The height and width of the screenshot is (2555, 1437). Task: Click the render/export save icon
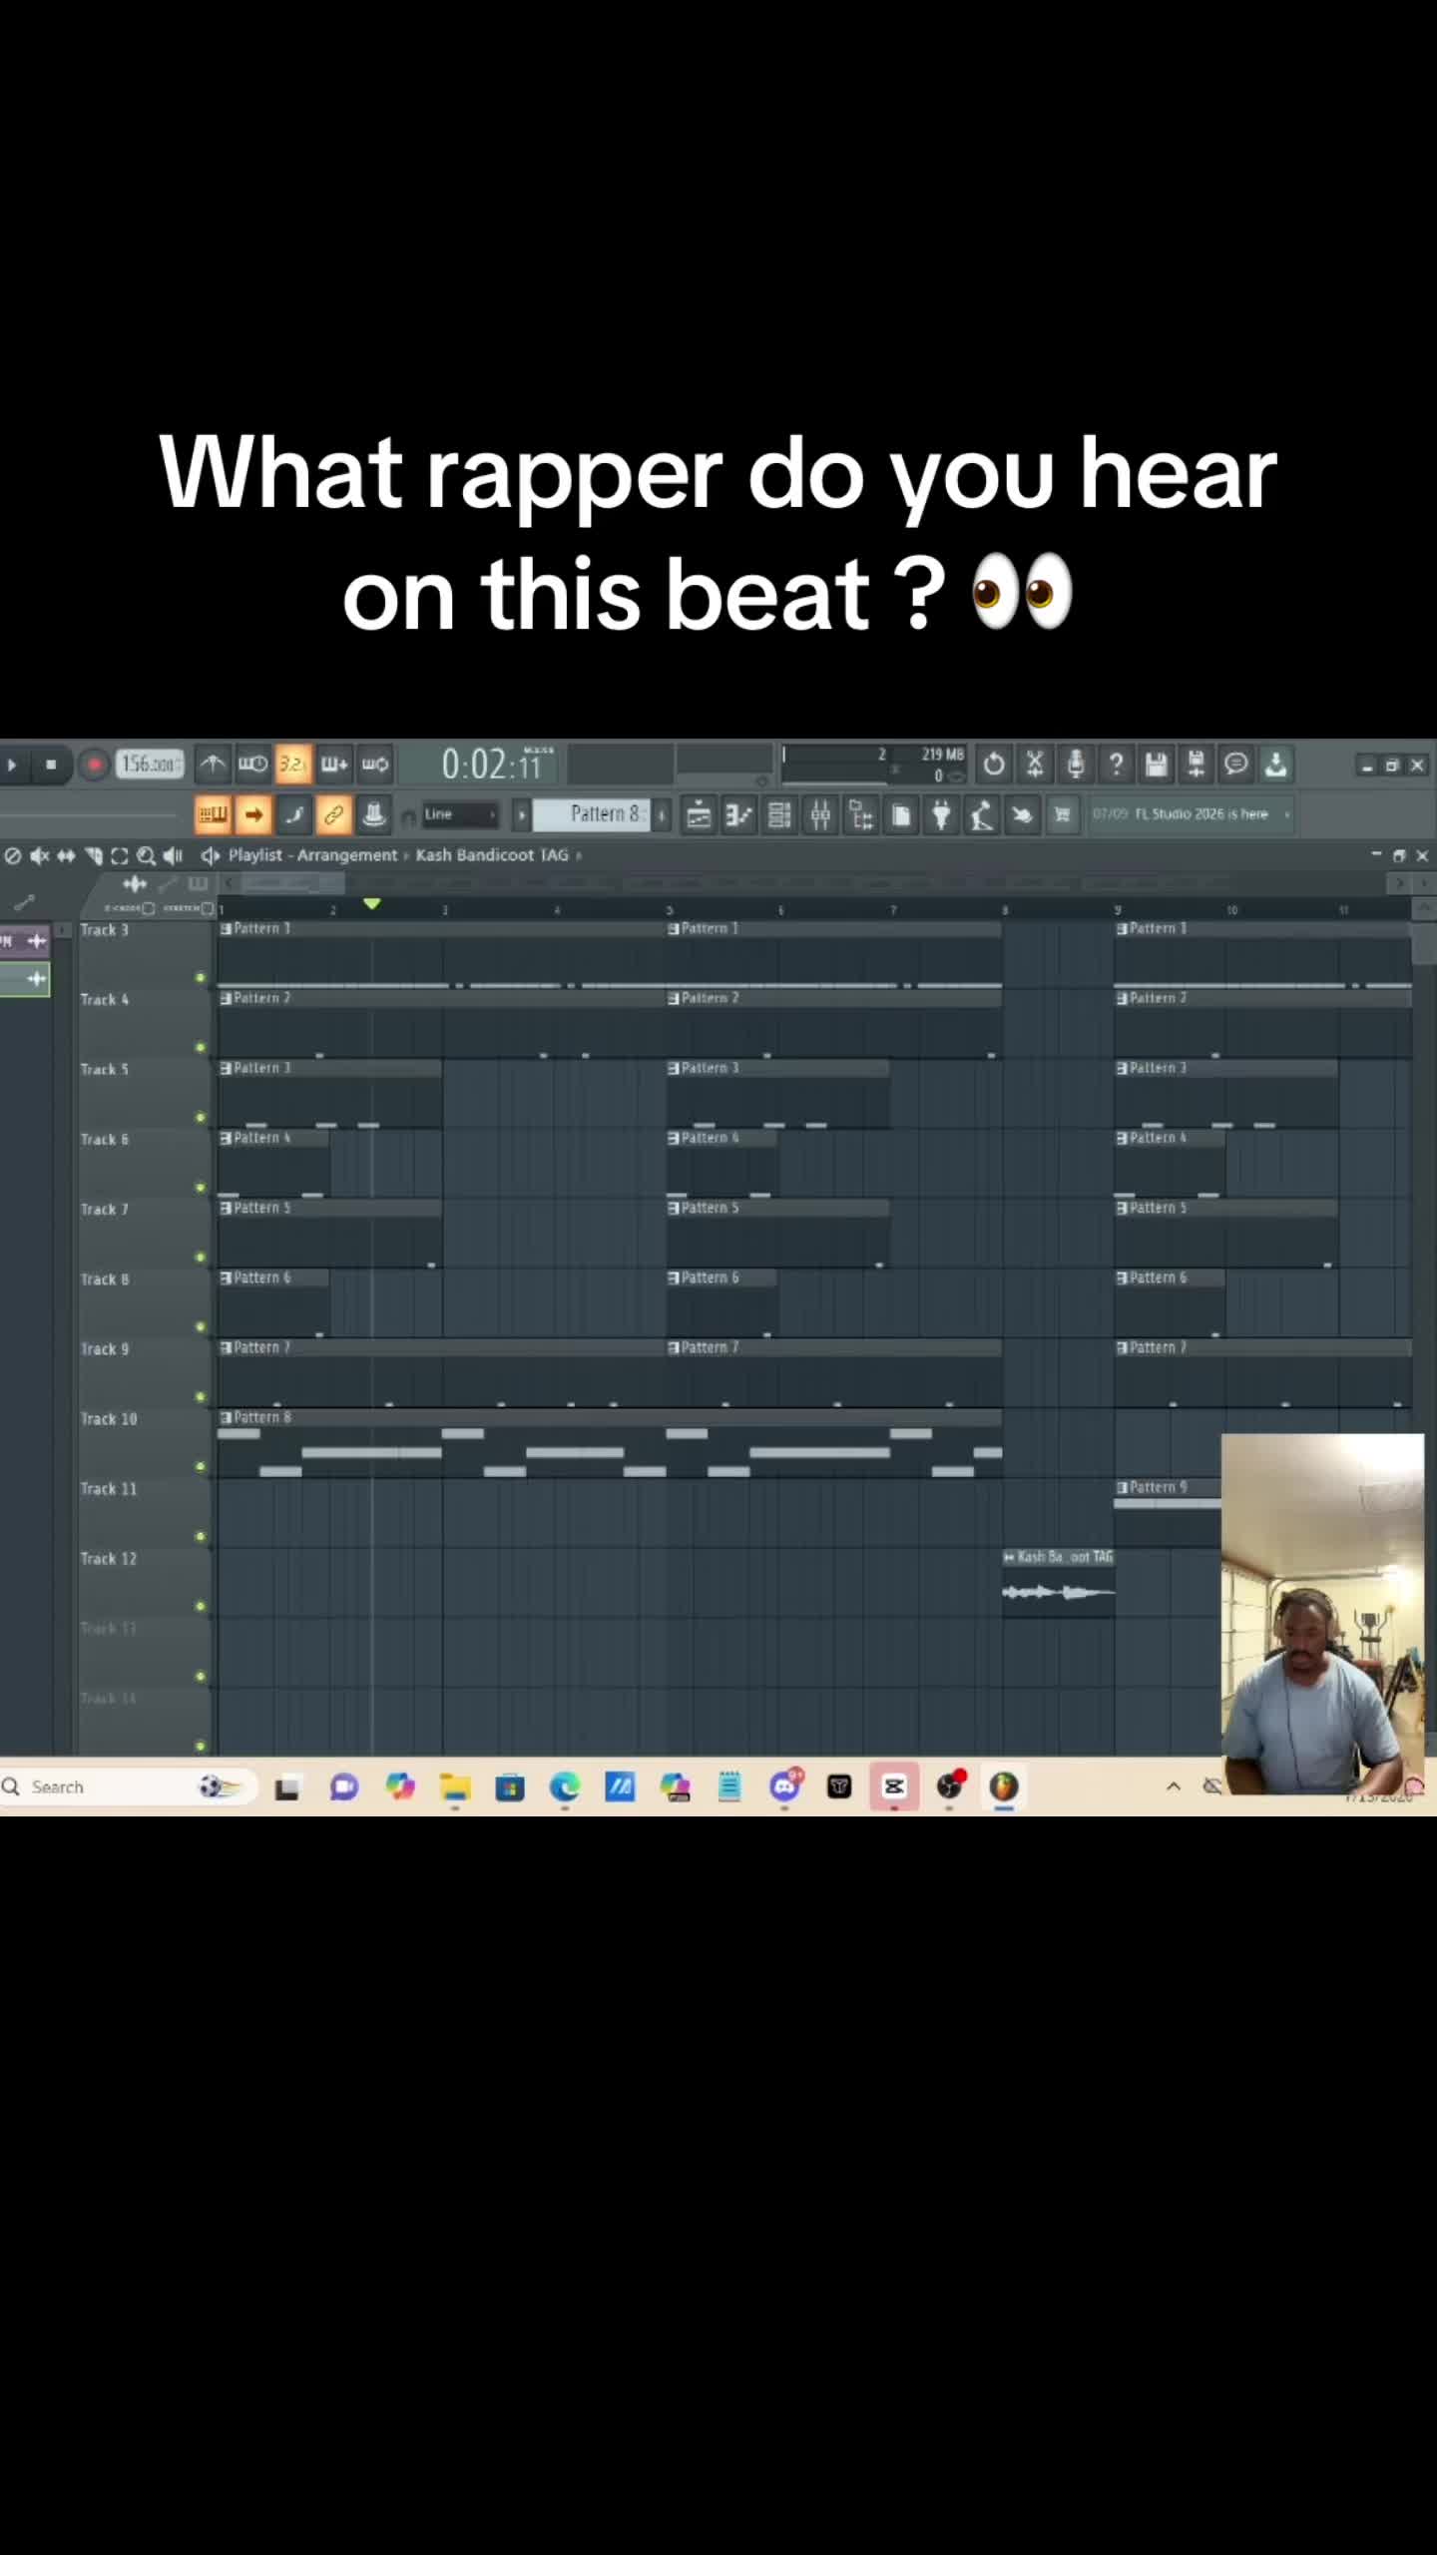click(x=1196, y=765)
